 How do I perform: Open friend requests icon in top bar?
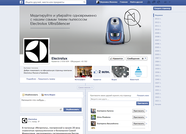click(x=149, y=2)
